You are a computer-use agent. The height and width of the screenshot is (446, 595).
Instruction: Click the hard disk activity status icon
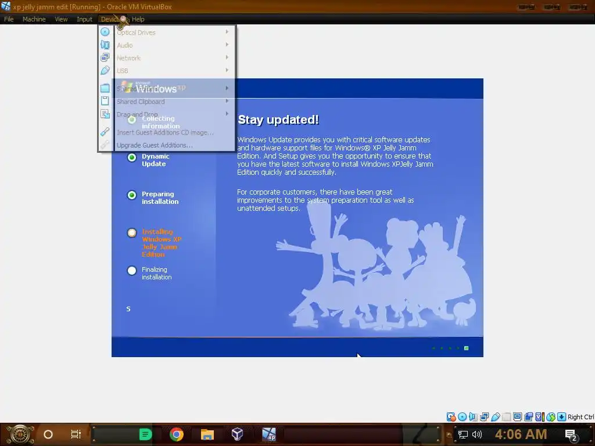tap(451, 417)
